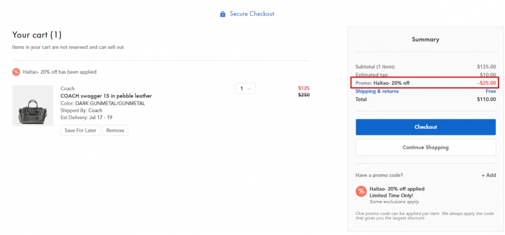The image size is (505, 235).
Task: Click the Checkout button
Action: click(426, 127)
